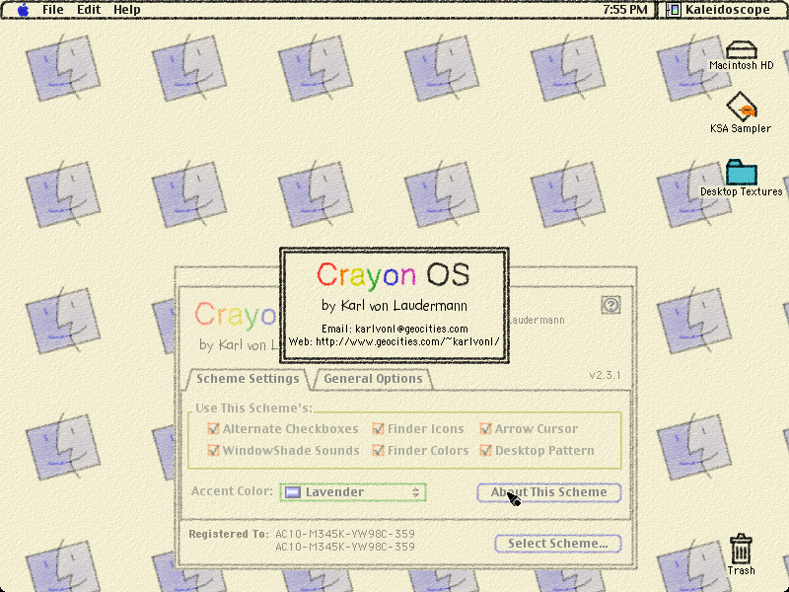Screen dimensions: 789x592
Task: Click the About This Scheme button
Action: 549,491
